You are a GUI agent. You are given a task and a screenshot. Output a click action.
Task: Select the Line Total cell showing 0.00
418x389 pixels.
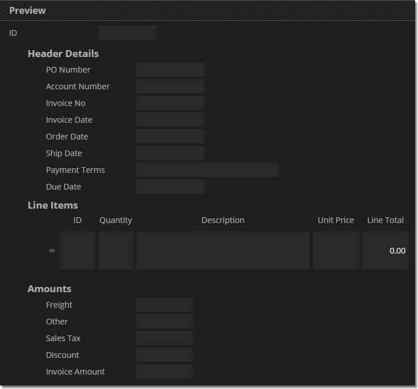[x=386, y=251]
